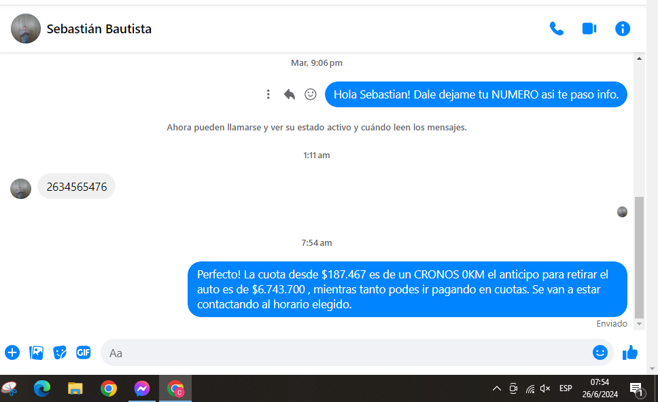Click the Aa message input field
This screenshot has width=658, height=402.
[x=340, y=353]
